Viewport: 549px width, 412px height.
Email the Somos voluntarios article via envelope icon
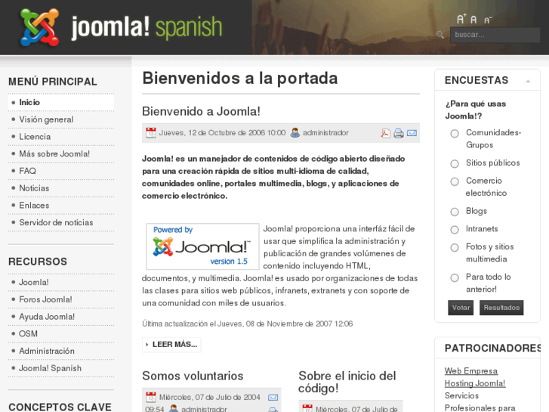click(x=273, y=398)
